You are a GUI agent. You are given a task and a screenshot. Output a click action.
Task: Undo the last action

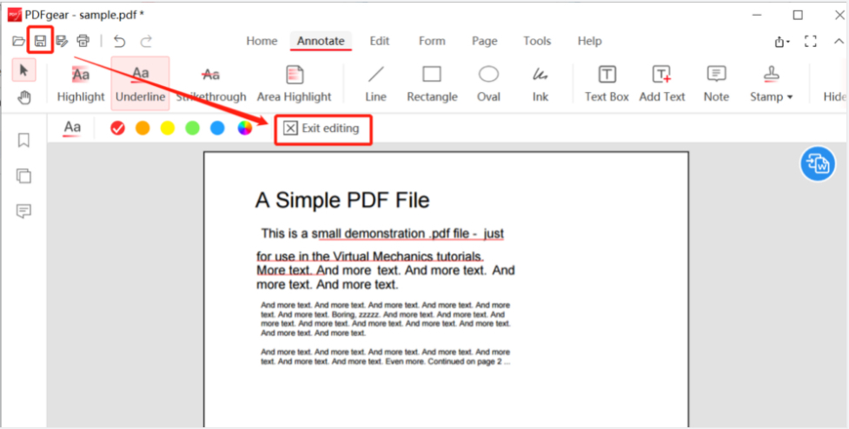(x=119, y=41)
